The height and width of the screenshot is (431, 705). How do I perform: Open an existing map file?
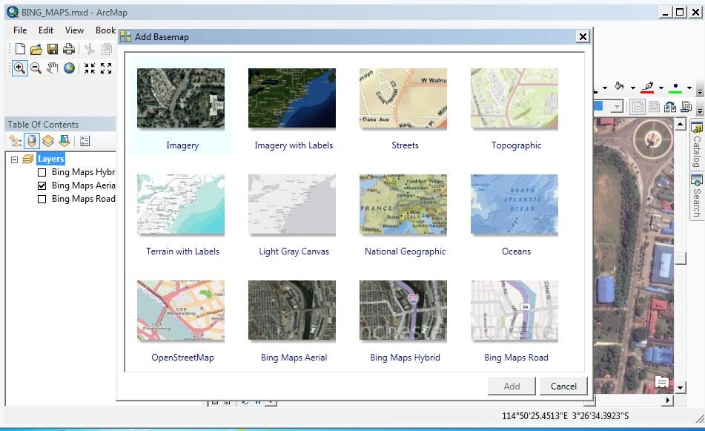click(x=36, y=49)
